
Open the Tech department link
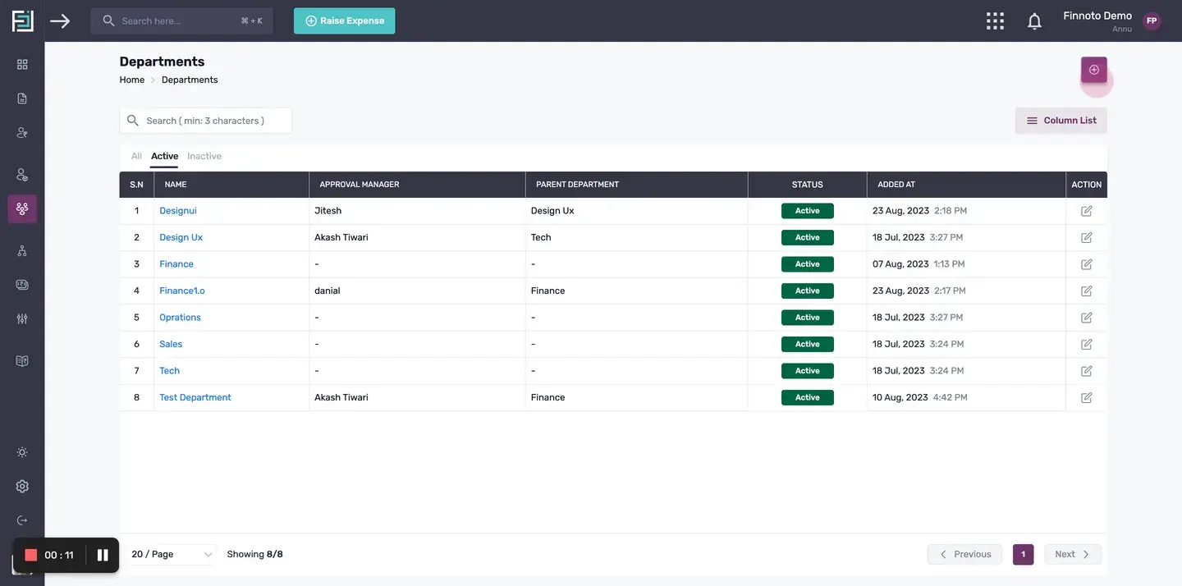[169, 371]
